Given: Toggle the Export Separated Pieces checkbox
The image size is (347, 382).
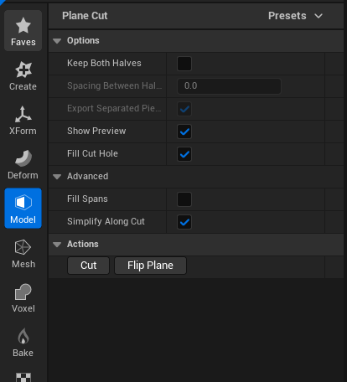Looking at the screenshot, I should pyautogui.click(x=184, y=109).
